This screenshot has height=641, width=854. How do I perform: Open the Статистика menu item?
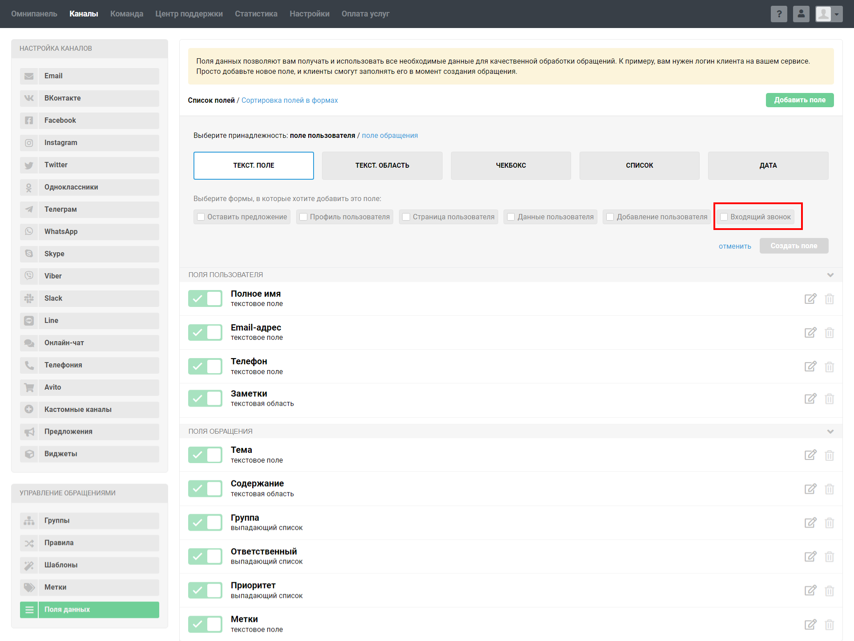(x=256, y=14)
